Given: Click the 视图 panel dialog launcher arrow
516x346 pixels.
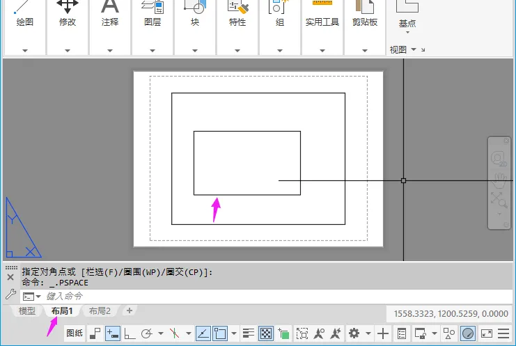Looking at the screenshot, I should click(423, 50).
